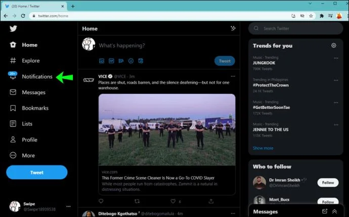Open options for #GetBetterSoonTae trend
The width and height of the screenshot is (349, 217).
(x=336, y=103)
